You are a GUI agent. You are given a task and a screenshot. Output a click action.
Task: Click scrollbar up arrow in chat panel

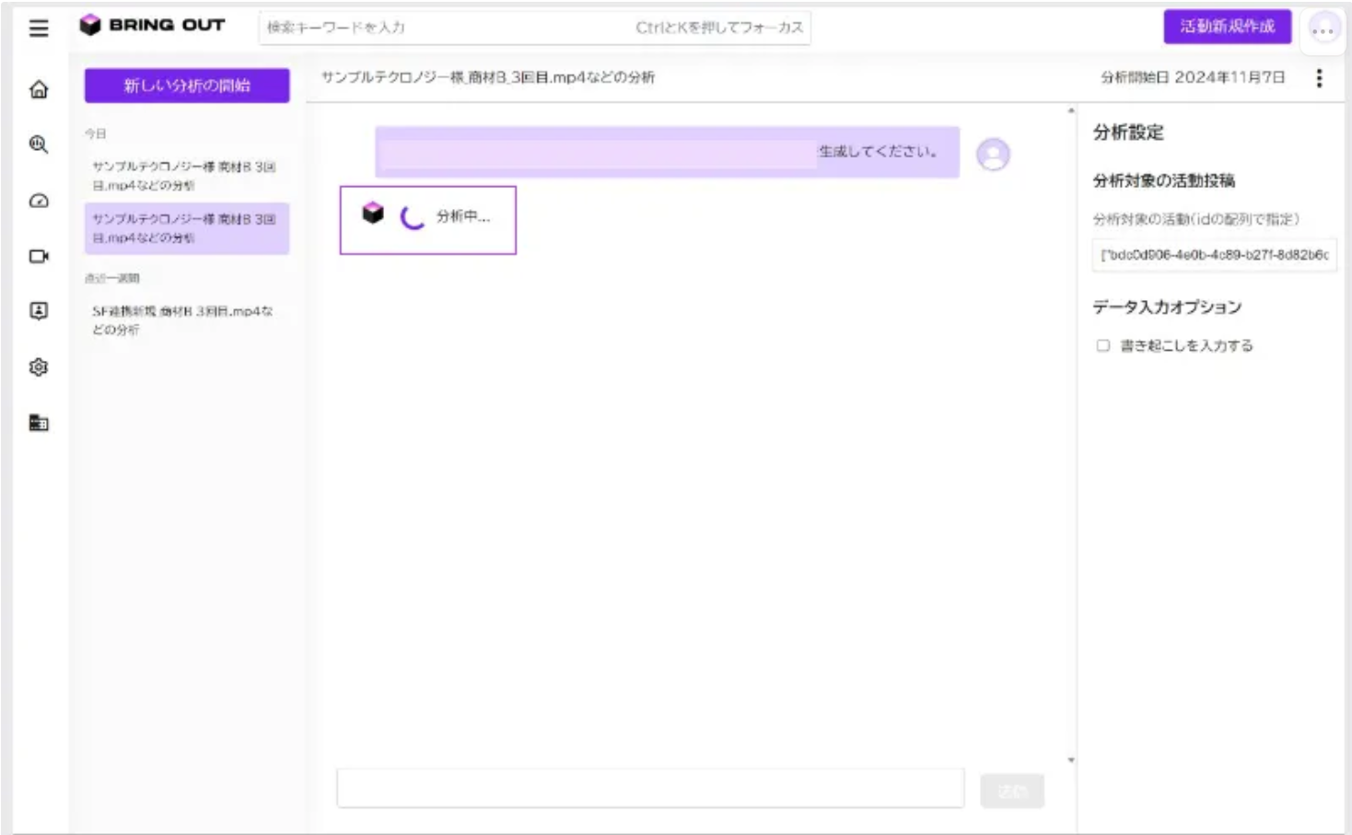click(x=1071, y=111)
